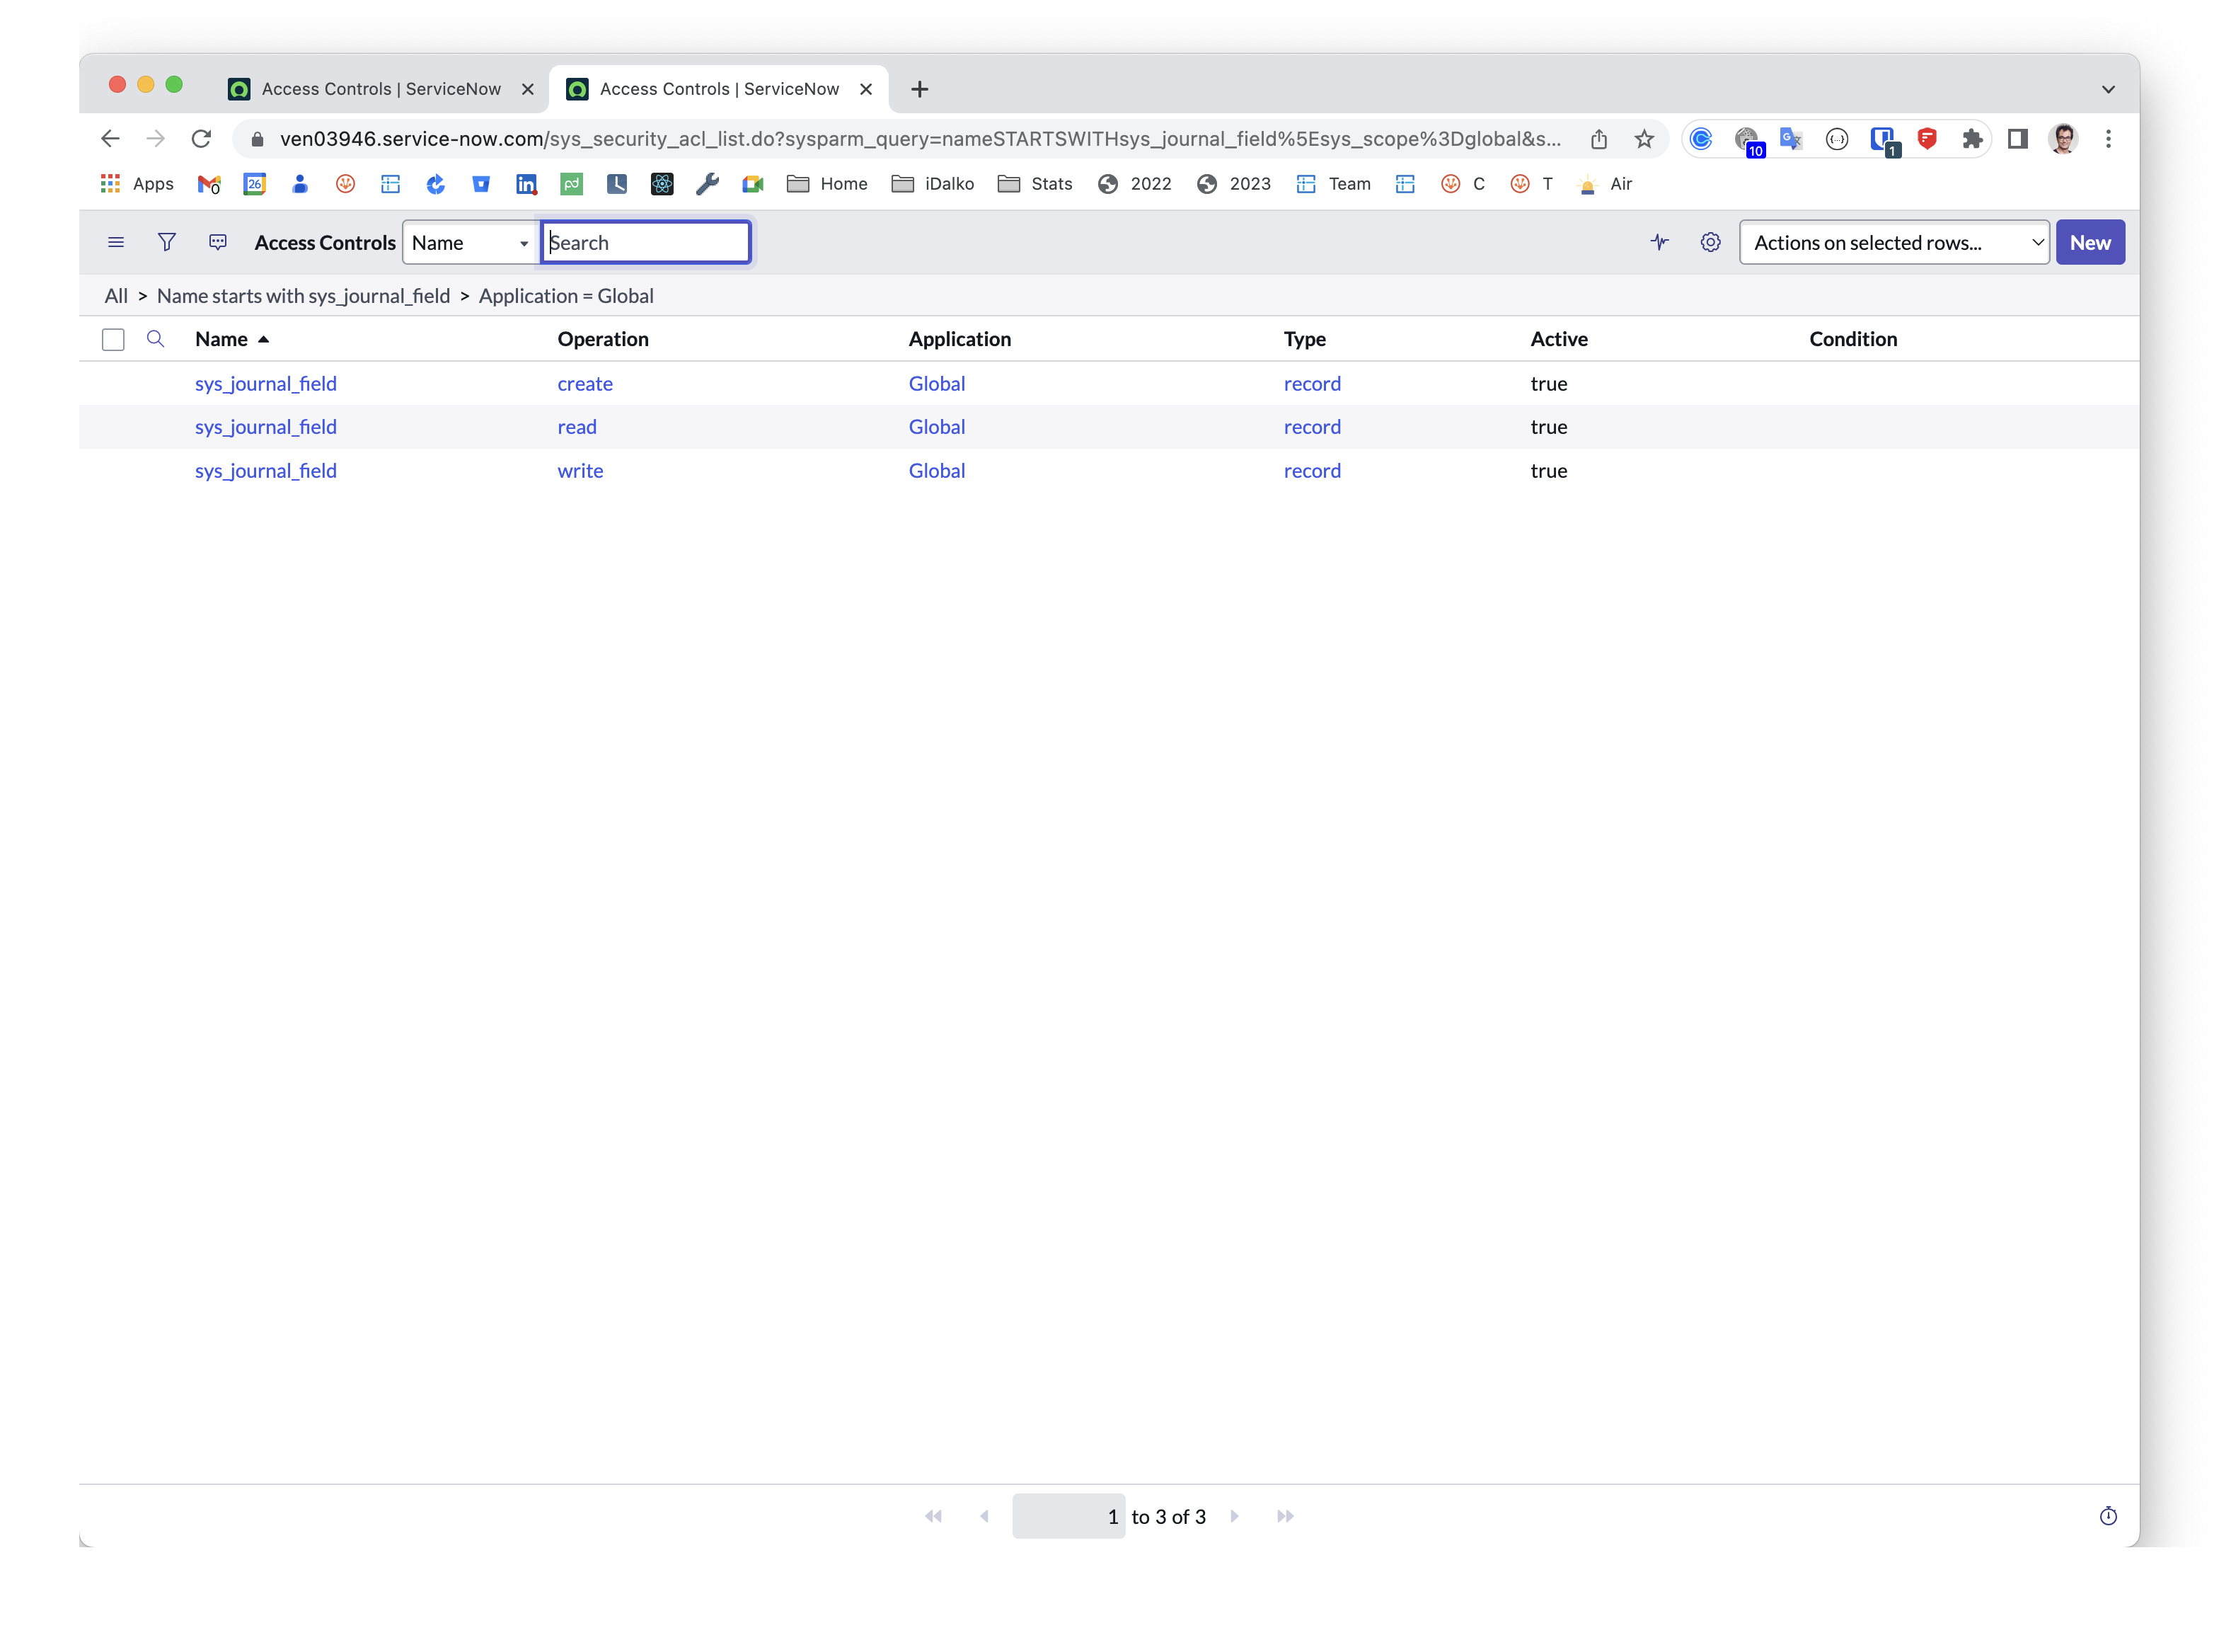Screen dimensions: 2219x1652
Task: Open the 'write' operation ACL link
Action: pyautogui.click(x=580, y=471)
